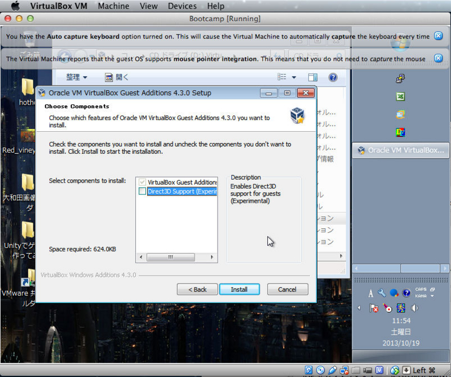The image size is (451, 377).
Task: Open the optical drive status icon
Action: (320, 370)
